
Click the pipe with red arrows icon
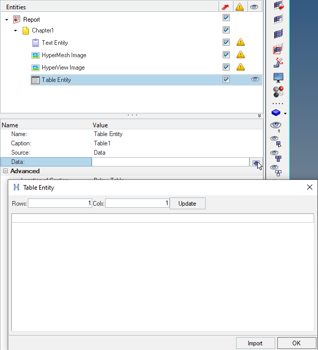278,63
